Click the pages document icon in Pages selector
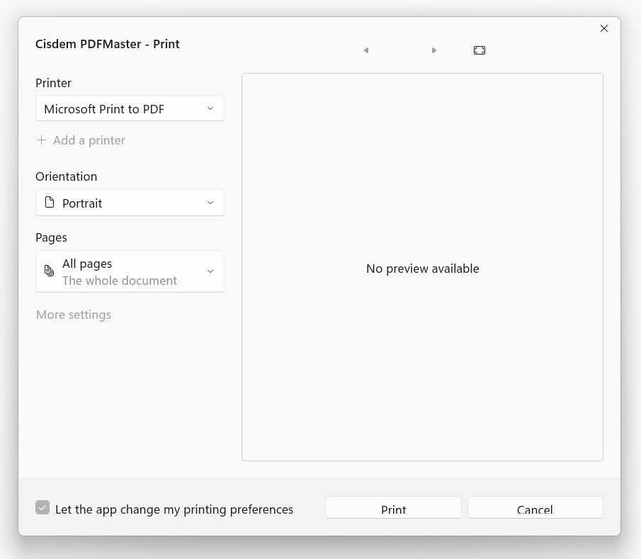Image resolution: width=641 pixels, height=559 pixels. coord(49,271)
